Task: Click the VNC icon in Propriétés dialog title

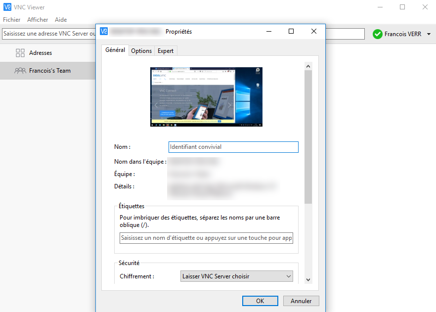Action: 104,31
